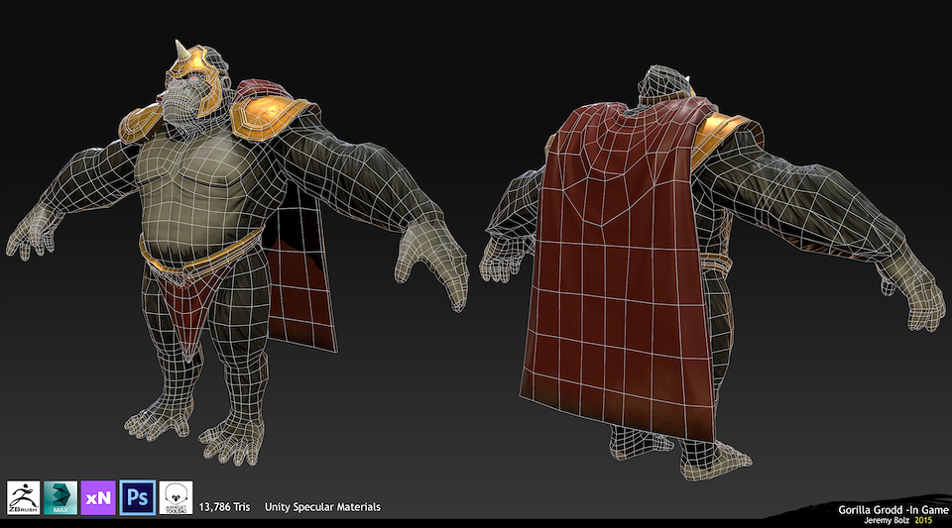This screenshot has height=528, width=952.
Task: Click the "Jeremy Bolz" author name
Action: [887, 520]
